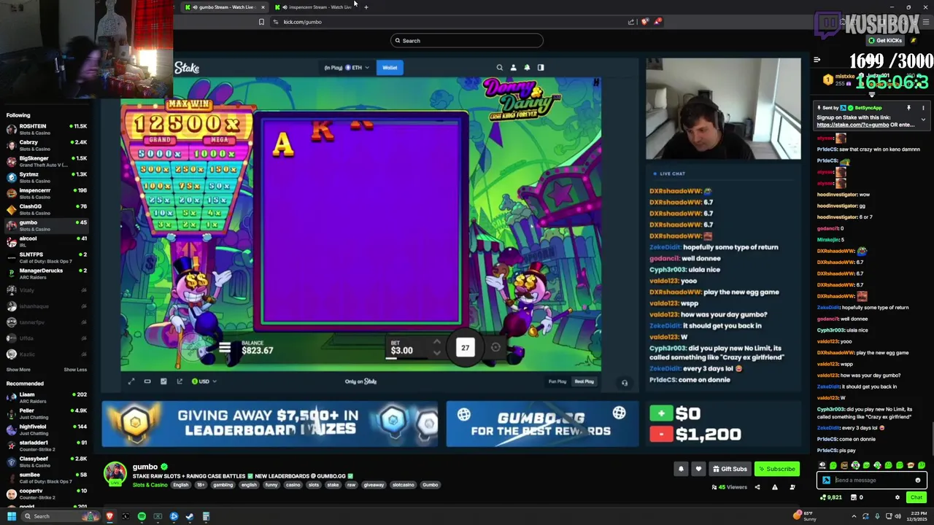Open Steam from the taskbar
934x525 pixels.
(x=190, y=516)
